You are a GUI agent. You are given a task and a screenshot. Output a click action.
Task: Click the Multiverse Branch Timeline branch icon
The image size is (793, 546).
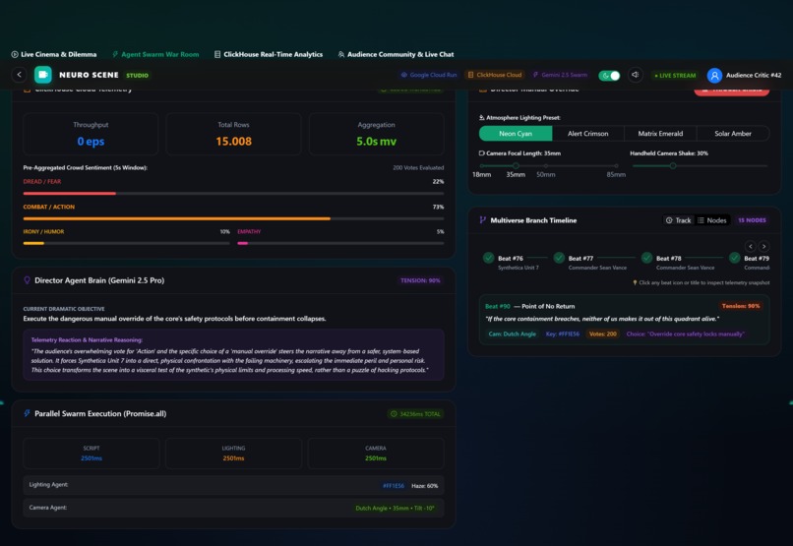482,220
